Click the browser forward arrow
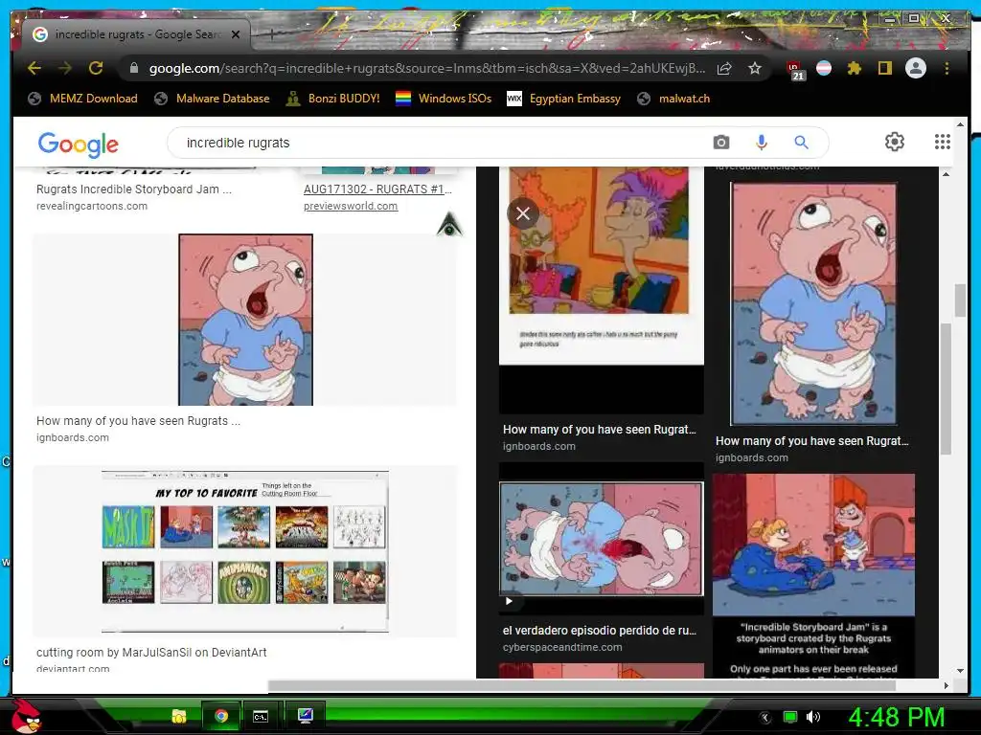 (65, 68)
